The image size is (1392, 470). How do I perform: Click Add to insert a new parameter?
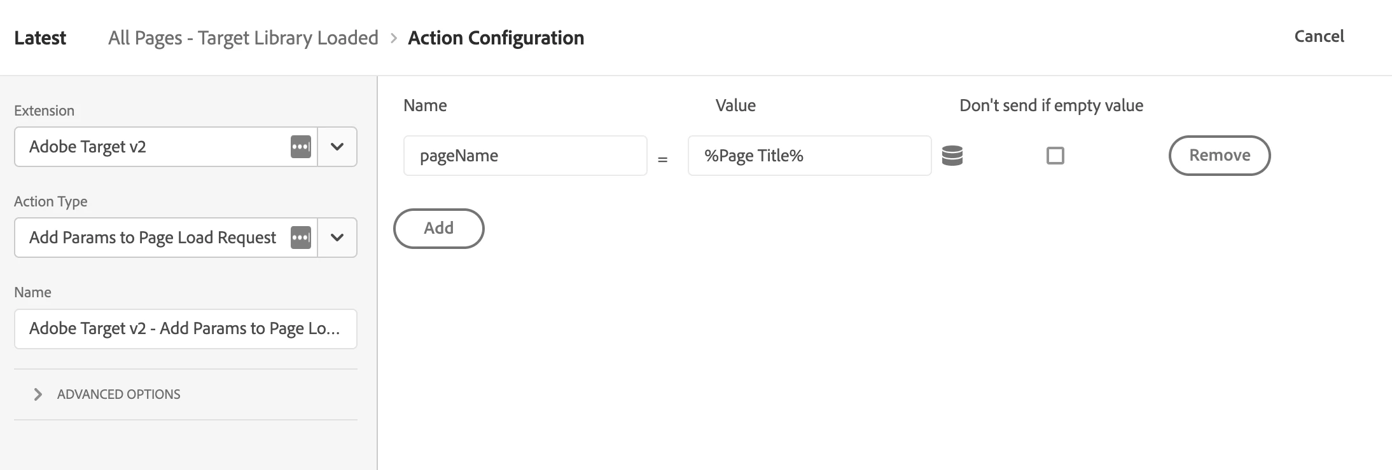click(x=438, y=229)
